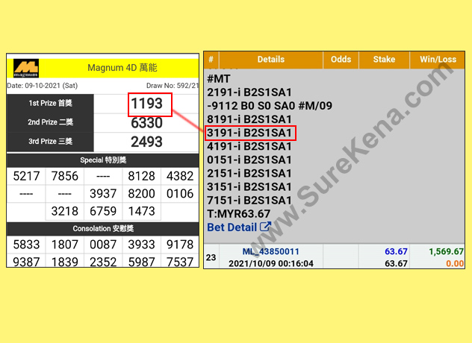Image resolution: width=472 pixels, height=343 pixels.
Task: Open ticket ML_43850011 link
Action: [270, 251]
